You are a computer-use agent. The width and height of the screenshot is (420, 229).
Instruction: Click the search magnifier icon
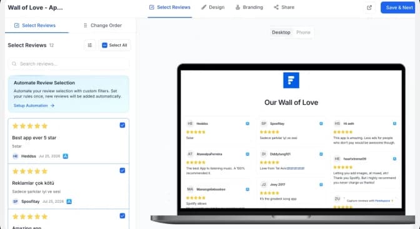(x=14, y=64)
